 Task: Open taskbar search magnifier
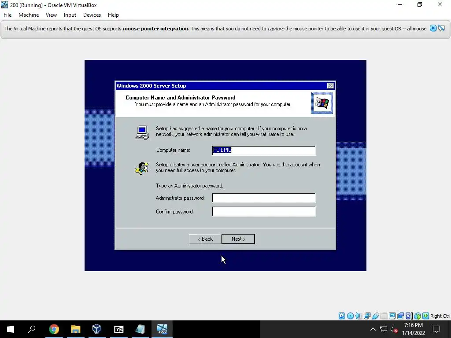click(32, 329)
